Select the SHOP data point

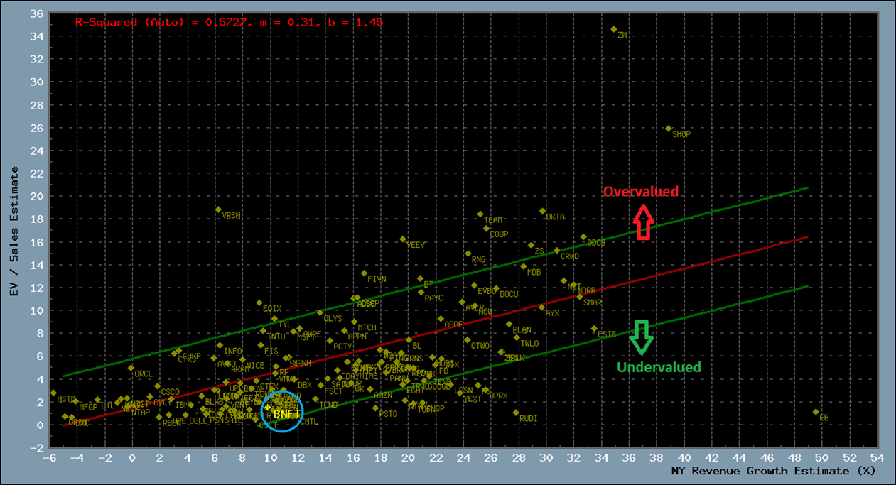(669, 129)
